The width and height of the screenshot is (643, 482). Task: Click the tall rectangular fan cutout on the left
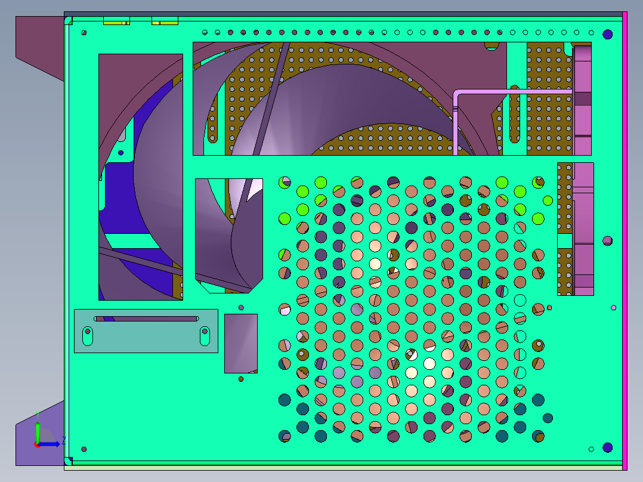[141, 177]
